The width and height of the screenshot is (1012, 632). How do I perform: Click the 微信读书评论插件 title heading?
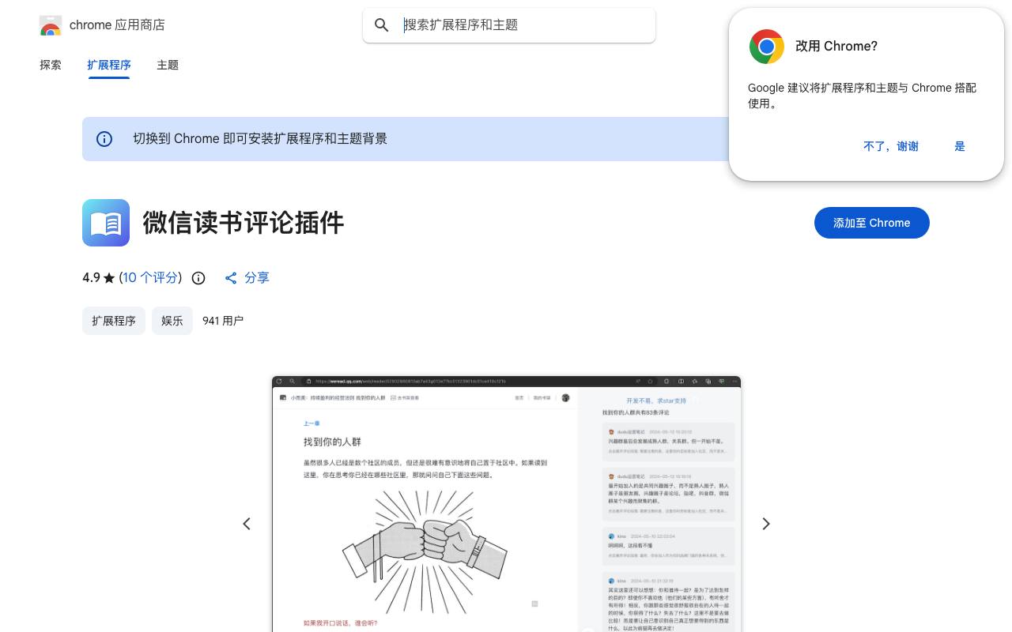pos(244,223)
